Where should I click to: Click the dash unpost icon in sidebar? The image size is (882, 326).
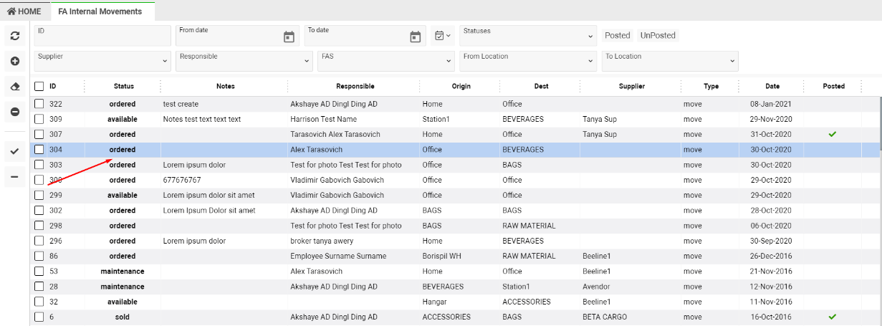[x=14, y=176]
